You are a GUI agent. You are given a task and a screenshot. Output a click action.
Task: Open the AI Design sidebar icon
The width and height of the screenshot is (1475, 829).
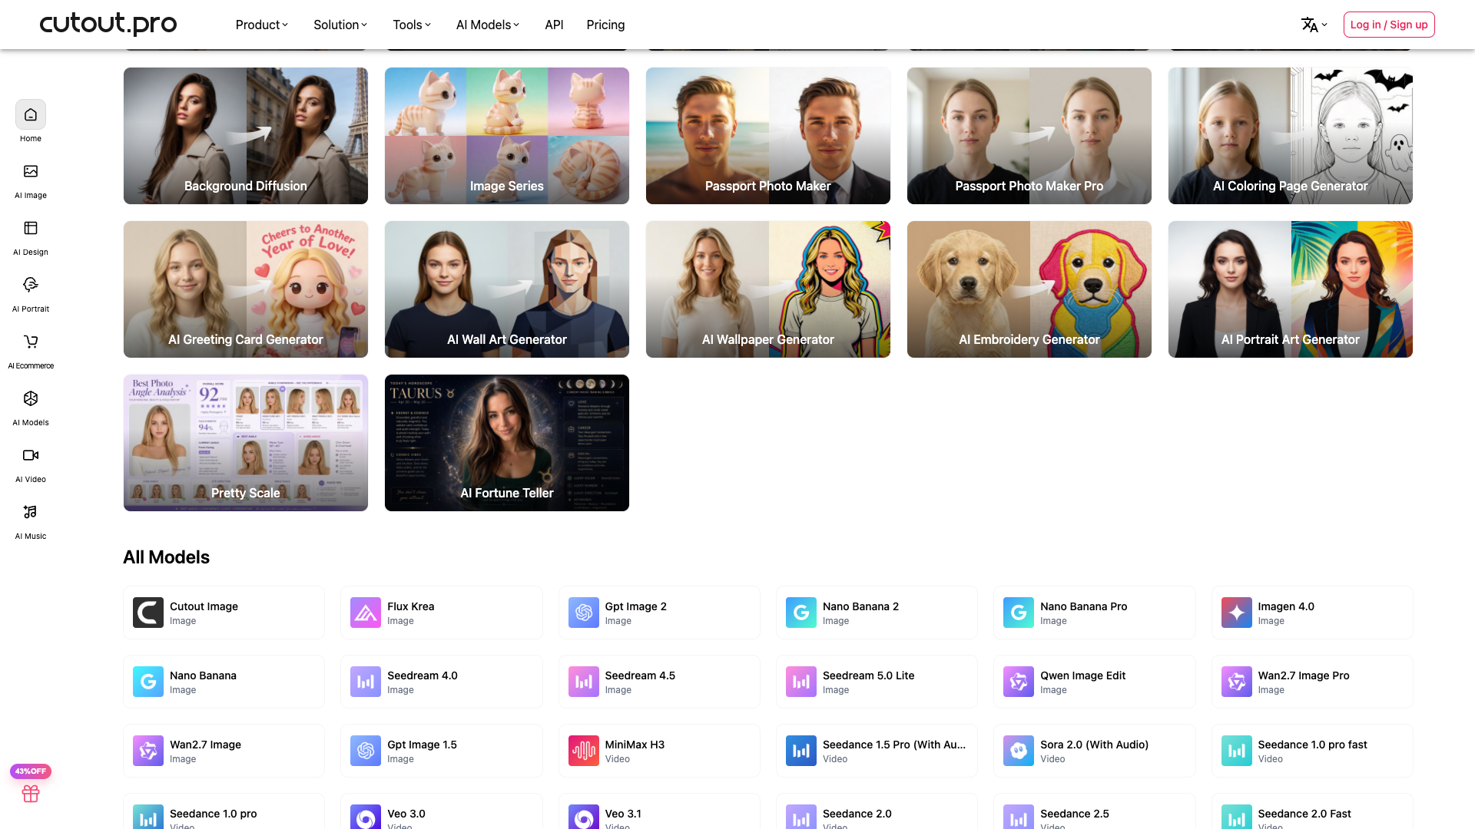pos(31,228)
